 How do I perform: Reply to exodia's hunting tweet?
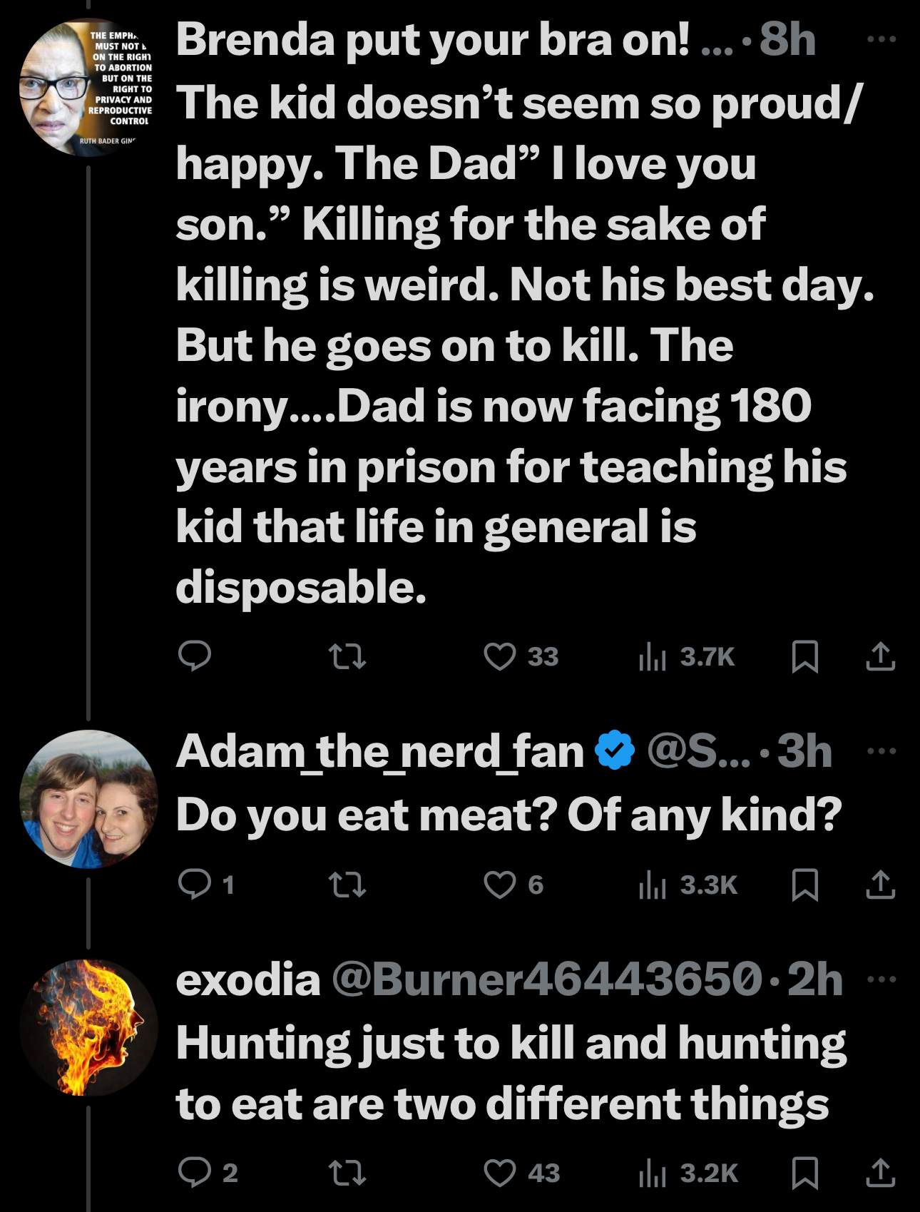click(x=194, y=1173)
